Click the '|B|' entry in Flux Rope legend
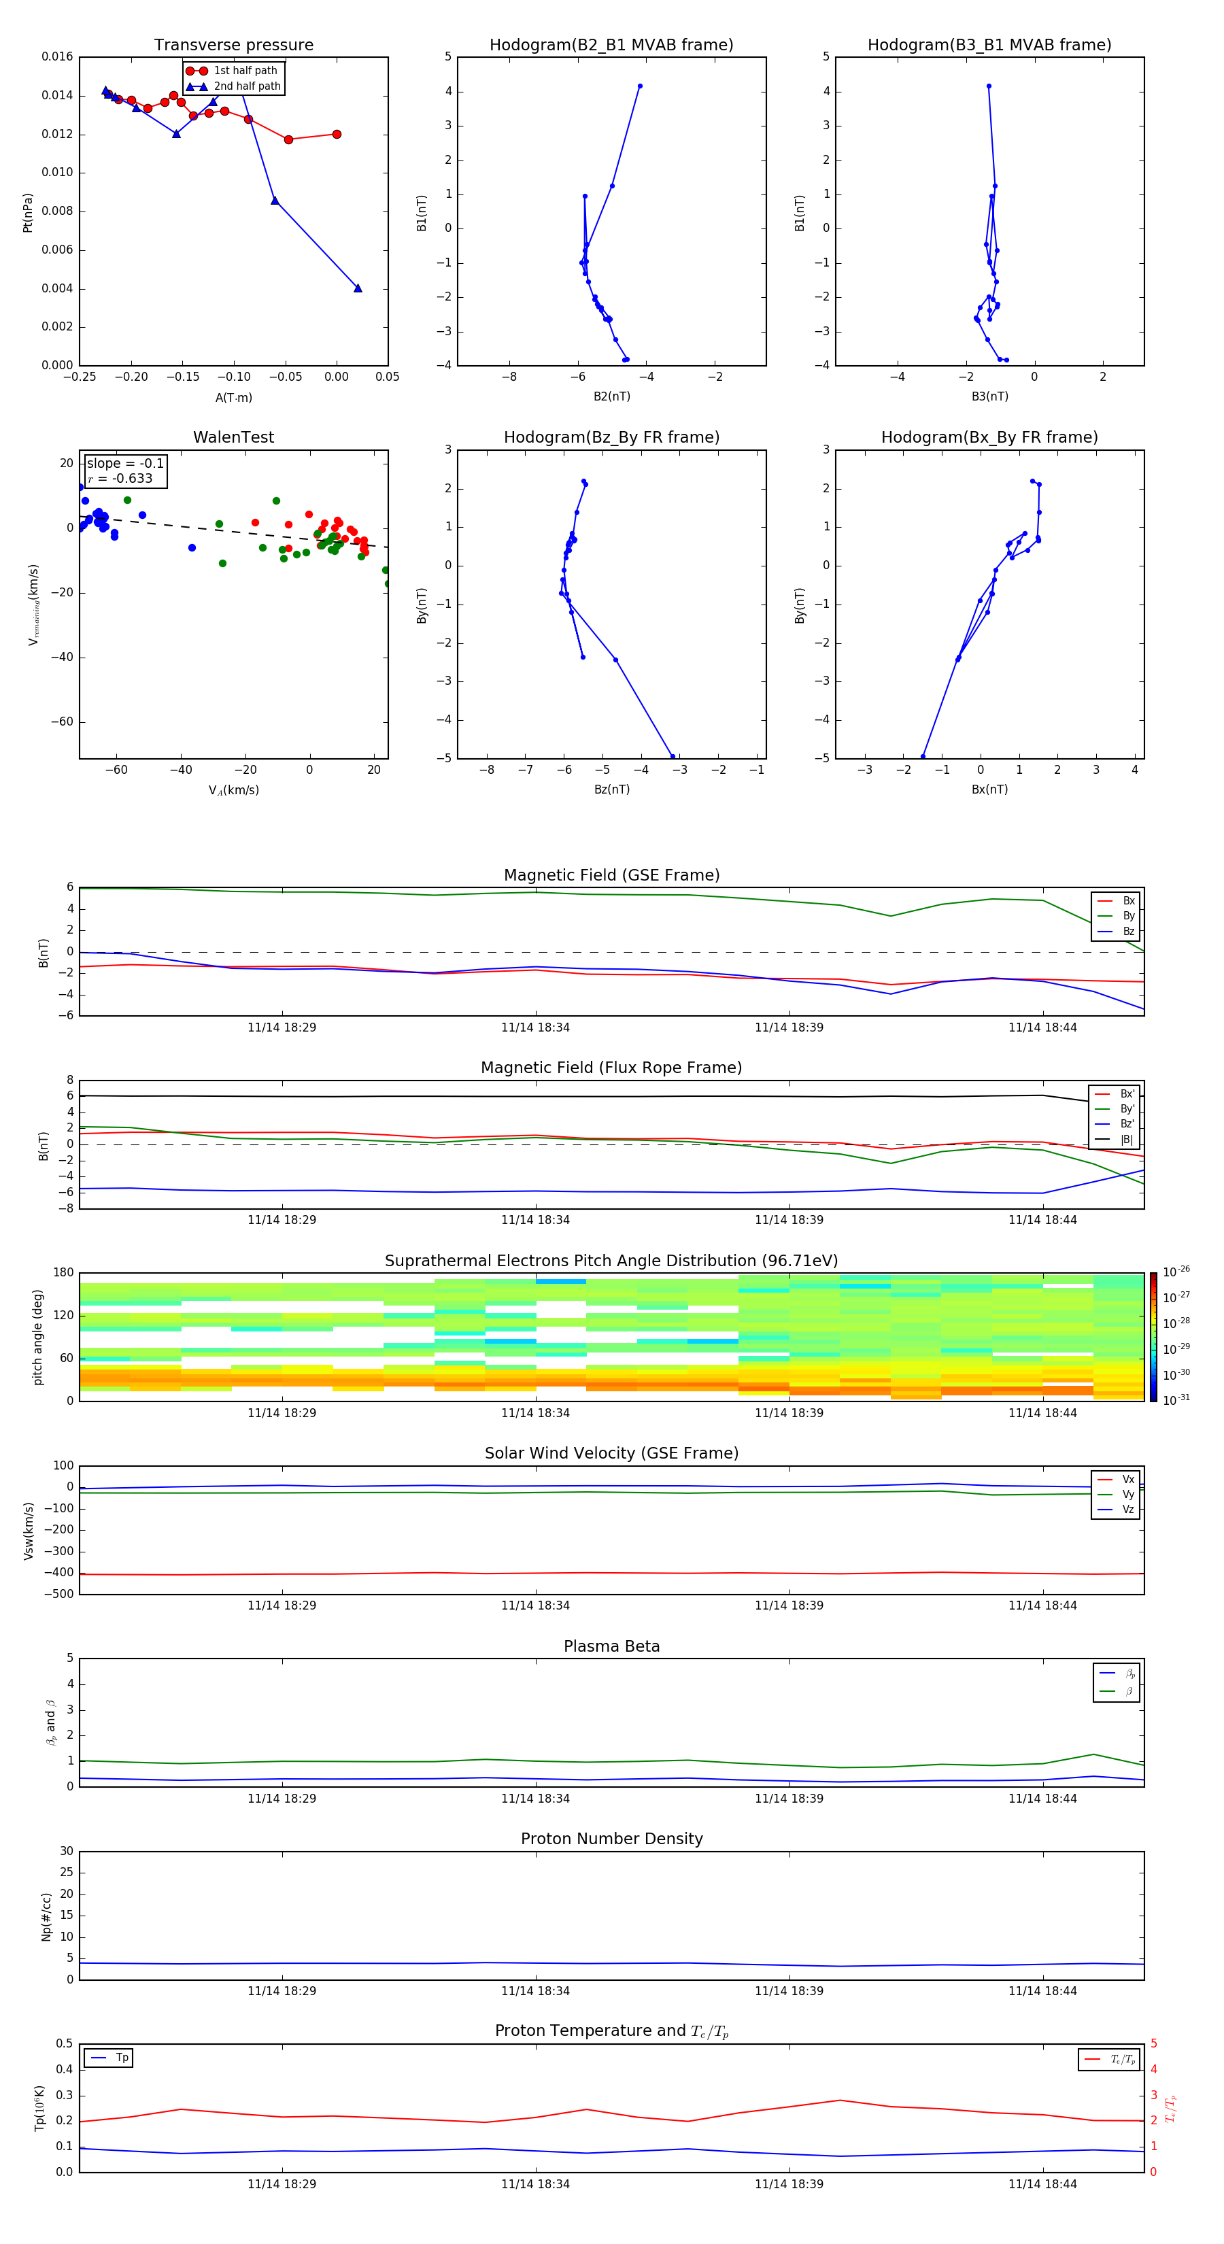Viewport: 1224px width, 2244px height. 1115,1140
